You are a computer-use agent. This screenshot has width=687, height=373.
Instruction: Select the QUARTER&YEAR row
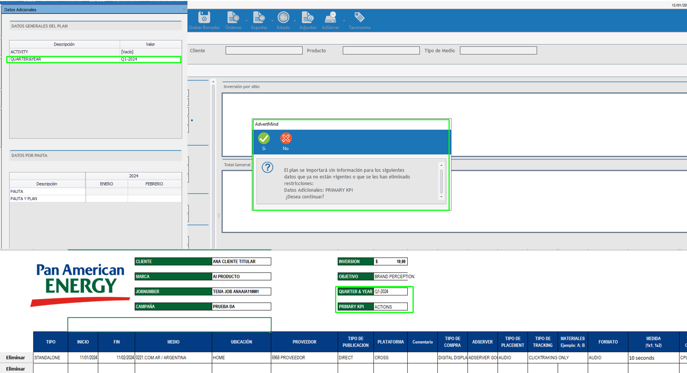coord(96,59)
